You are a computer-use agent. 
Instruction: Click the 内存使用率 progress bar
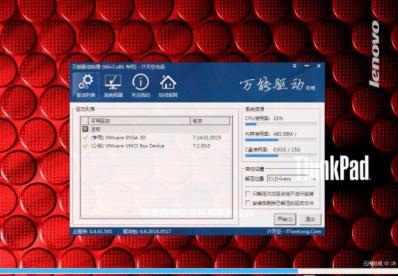(281, 140)
